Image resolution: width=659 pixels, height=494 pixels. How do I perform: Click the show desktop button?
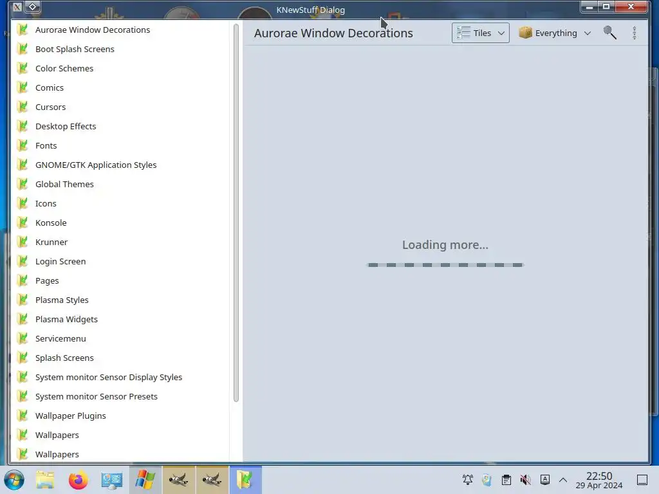(642, 480)
